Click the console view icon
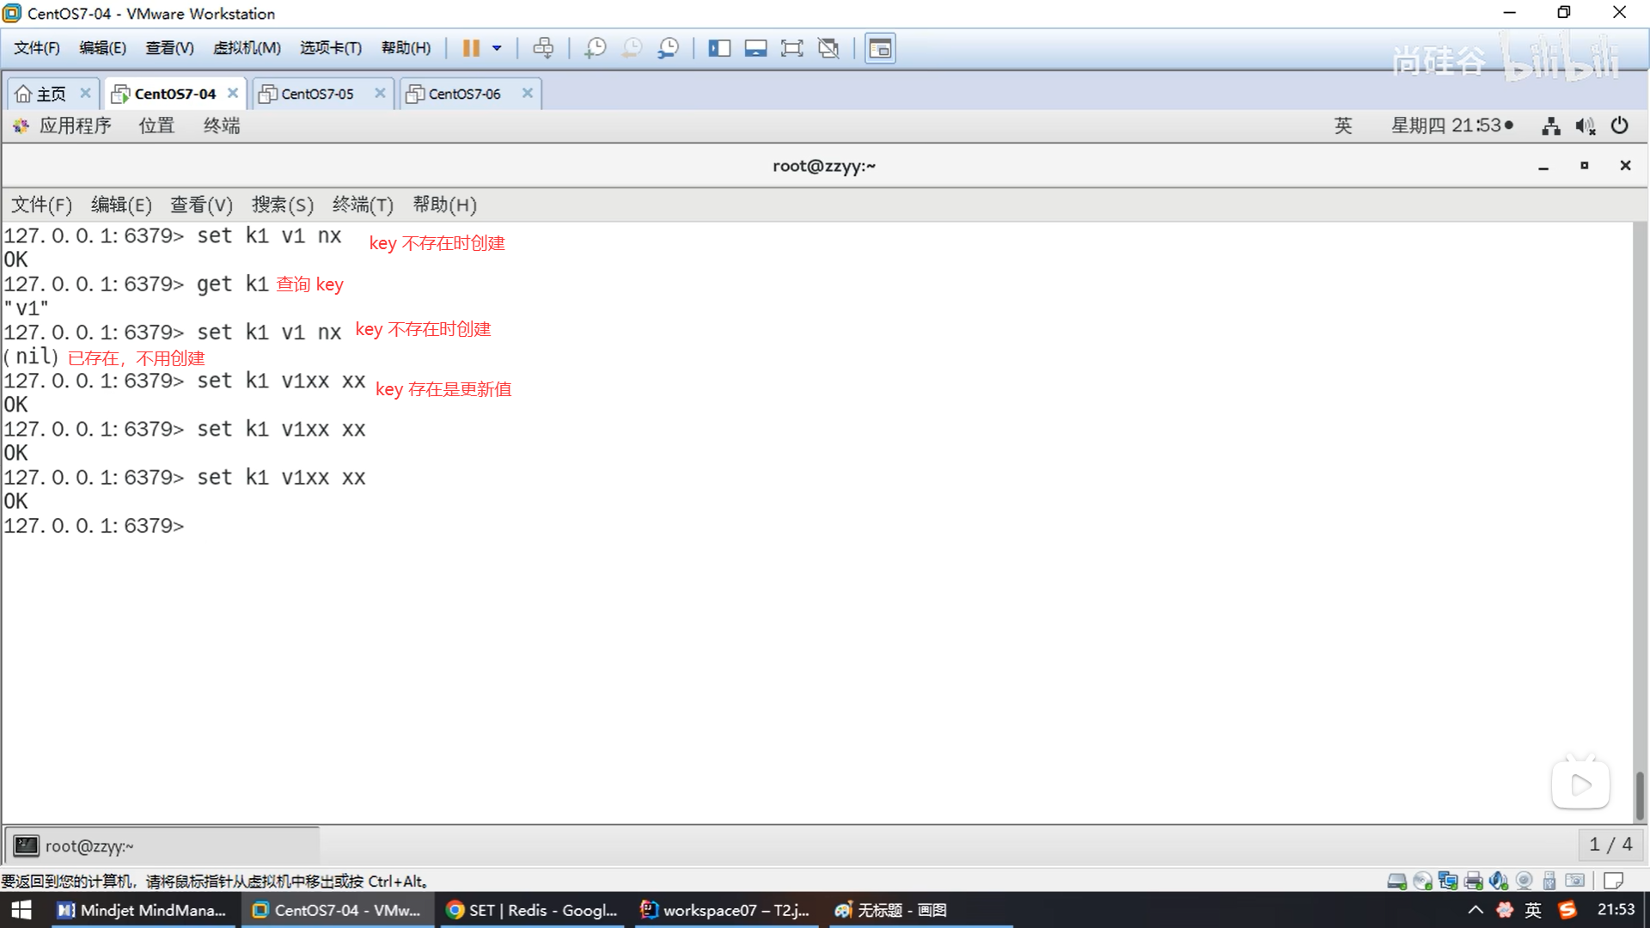1650x928 pixels. (880, 48)
